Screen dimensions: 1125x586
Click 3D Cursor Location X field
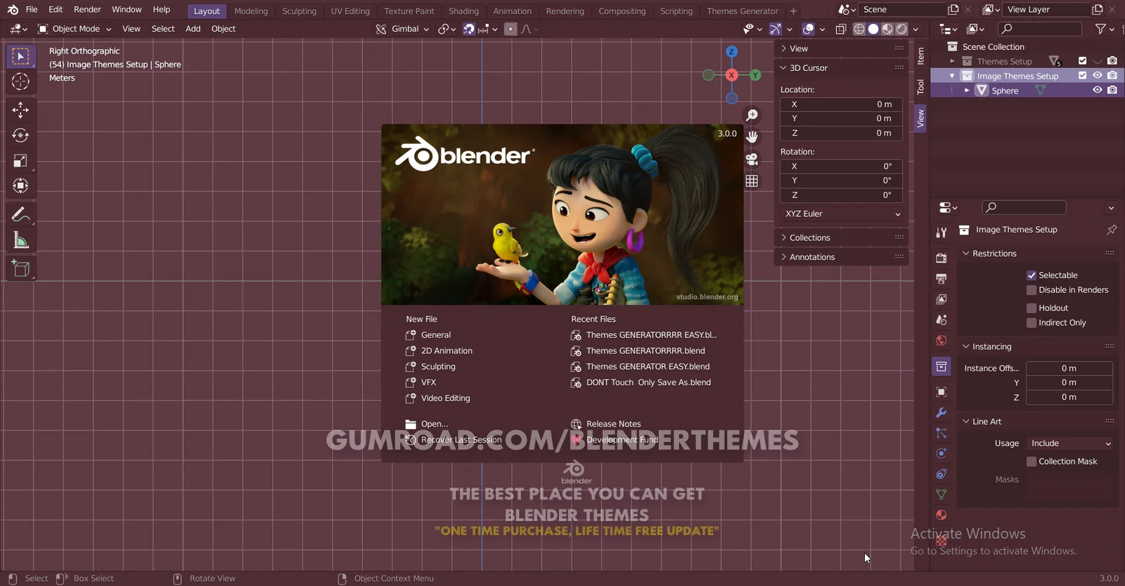(x=842, y=104)
